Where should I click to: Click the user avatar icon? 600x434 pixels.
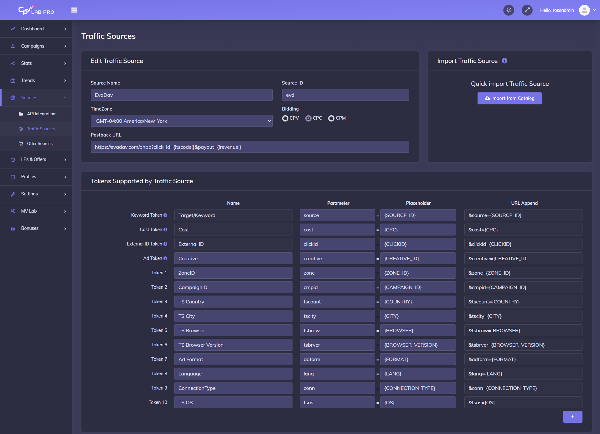pos(584,10)
